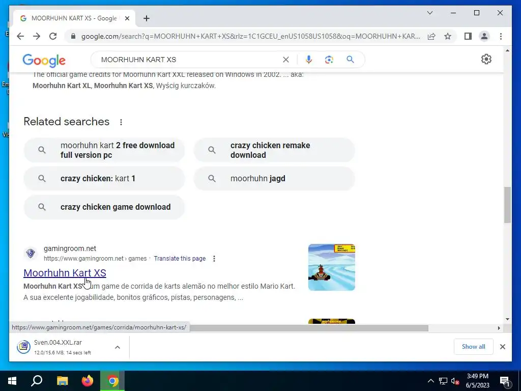The width and height of the screenshot is (521, 391).
Task: Open the gamingroom.net favicon
Action: [x=31, y=254]
